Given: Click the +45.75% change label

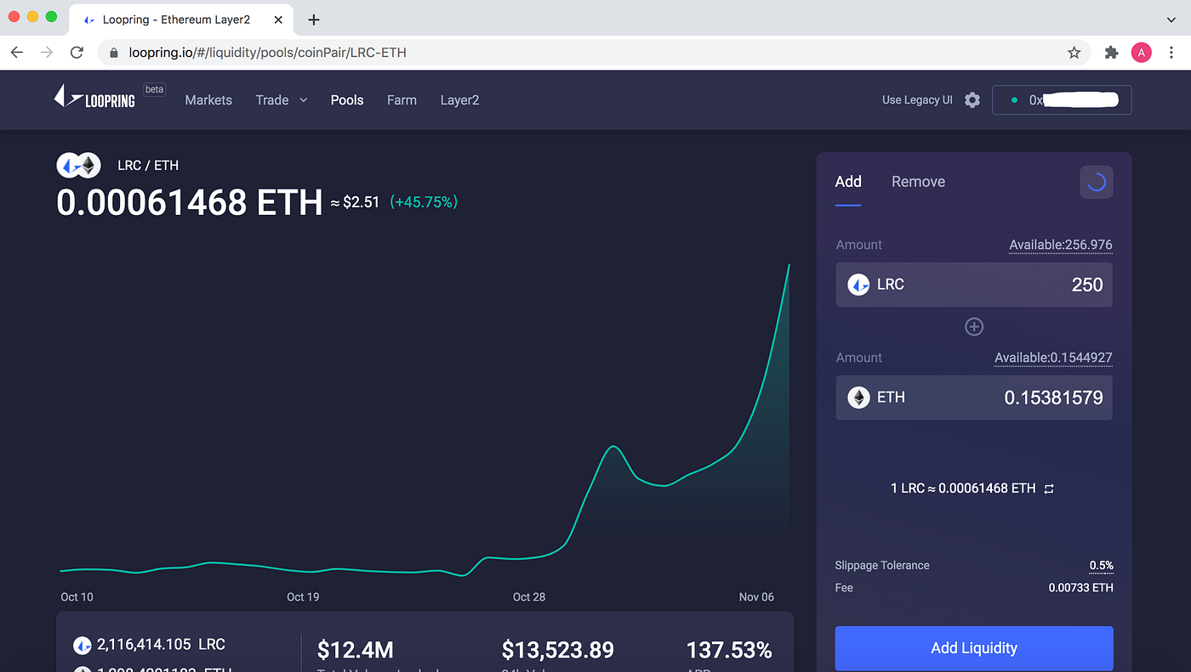Looking at the screenshot, I should (424, 202).
